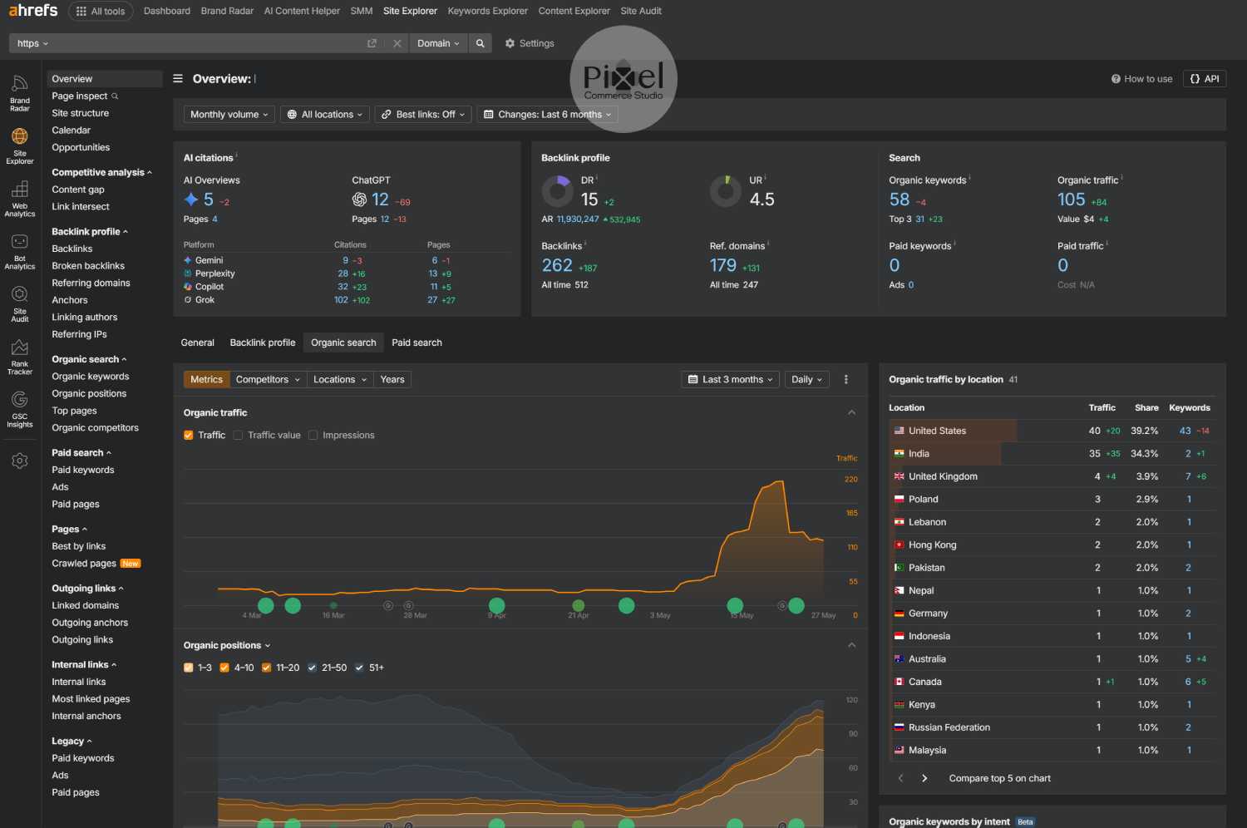Toggle the hamburger menu beside Overview

[x=178, y=79]
